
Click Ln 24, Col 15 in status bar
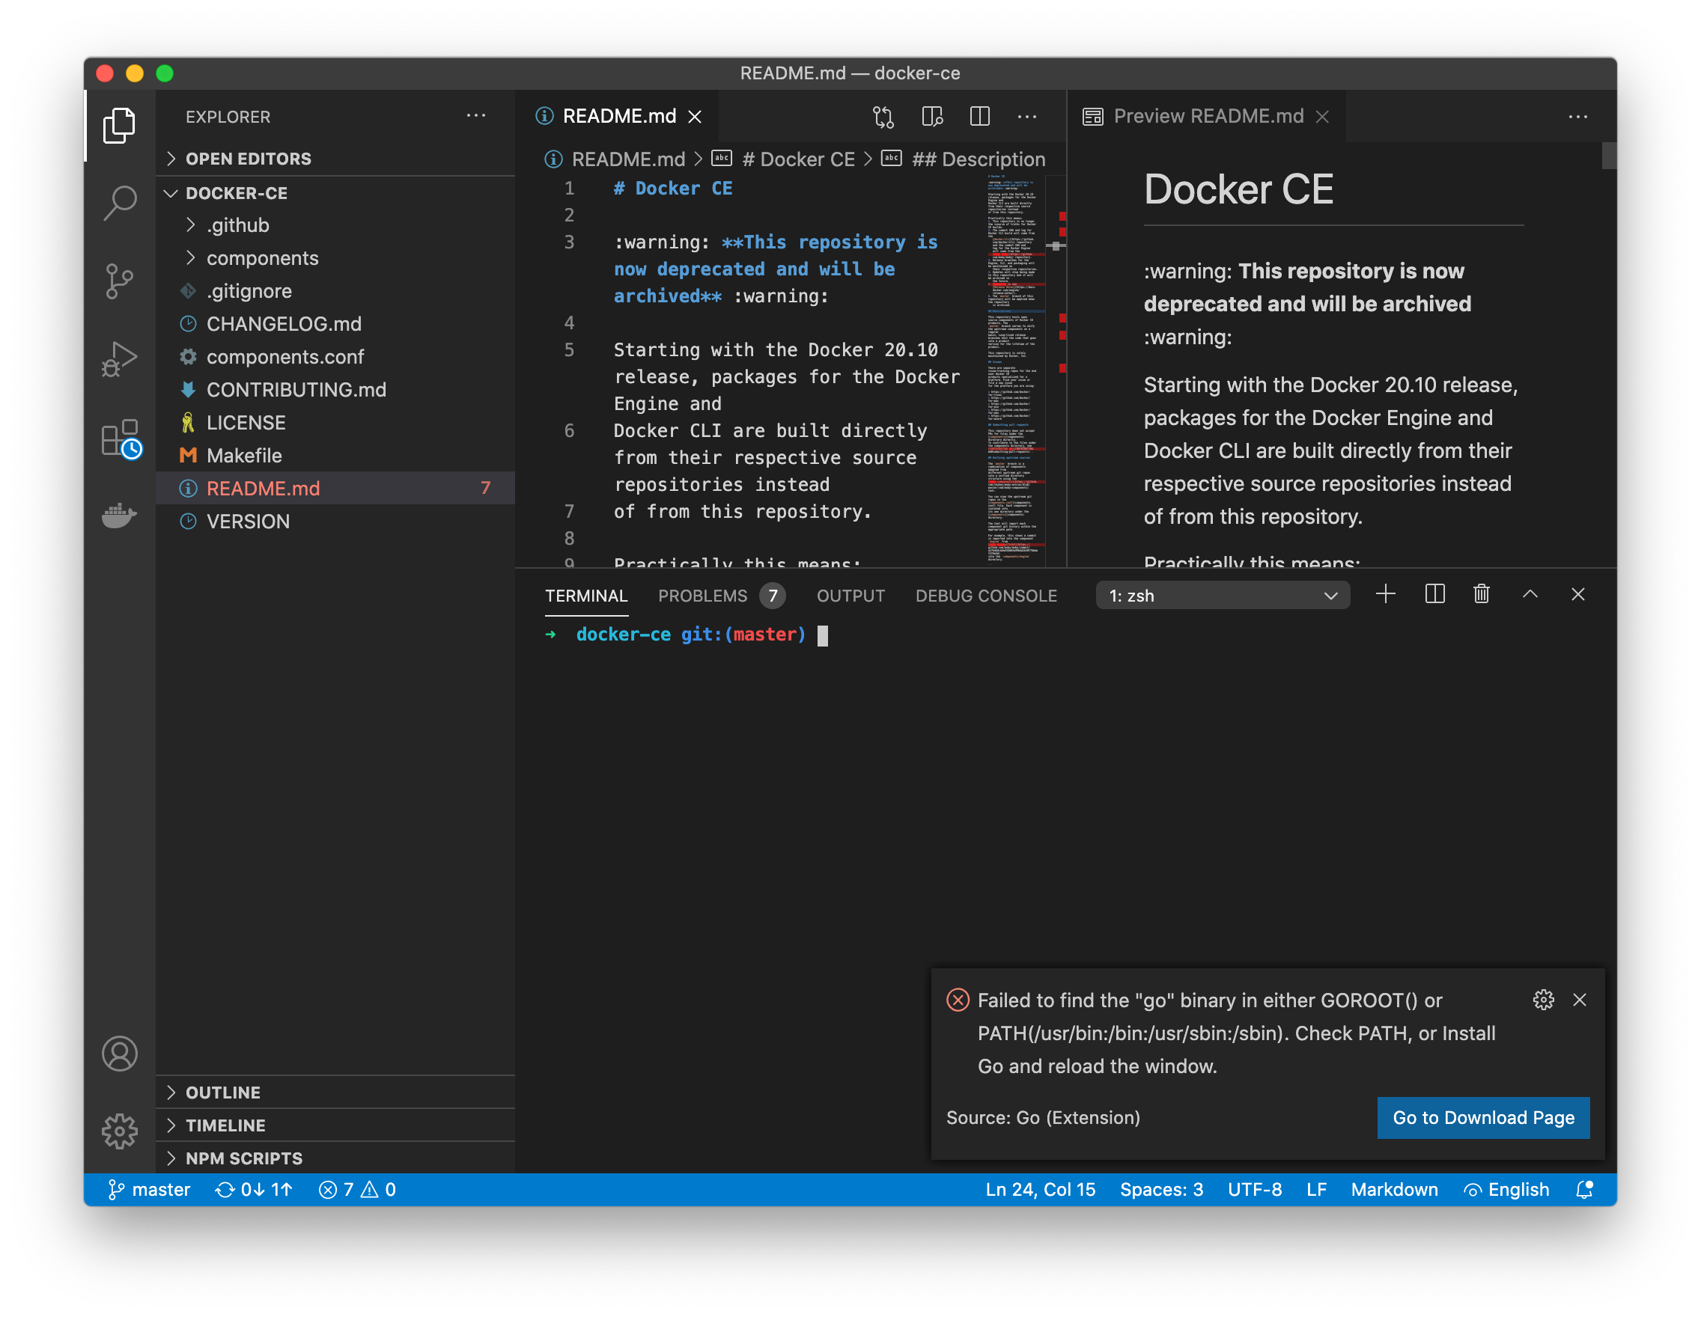[1040, 1189]
